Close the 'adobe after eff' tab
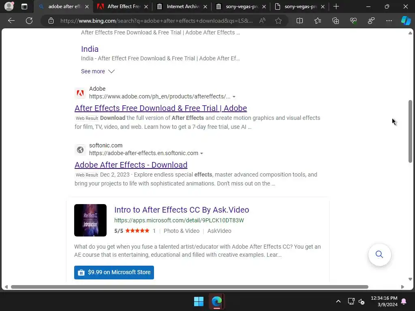415x311 pixels. 87,7
